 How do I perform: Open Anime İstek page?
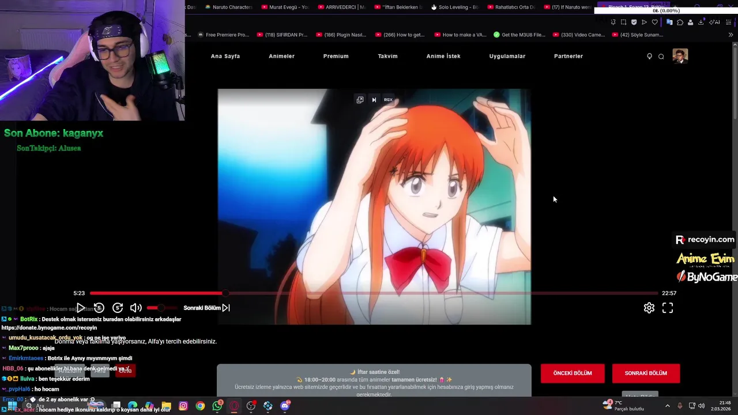pyautogui.click(x=443, y=56)
